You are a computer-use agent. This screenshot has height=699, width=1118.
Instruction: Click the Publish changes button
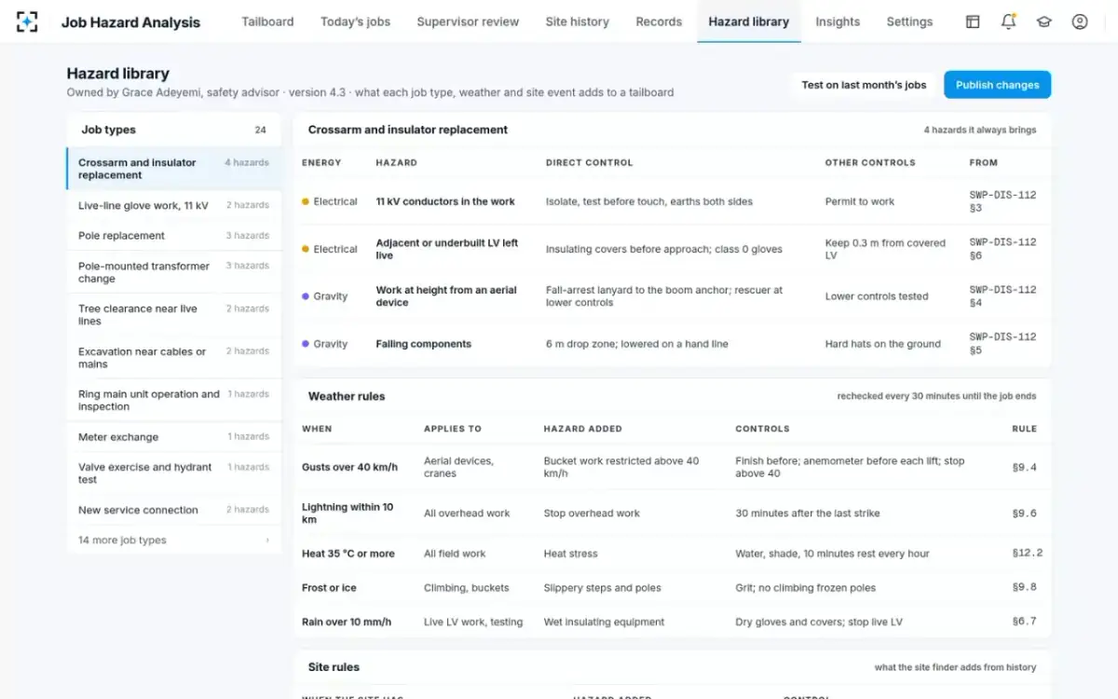click(x=997, y=85)
